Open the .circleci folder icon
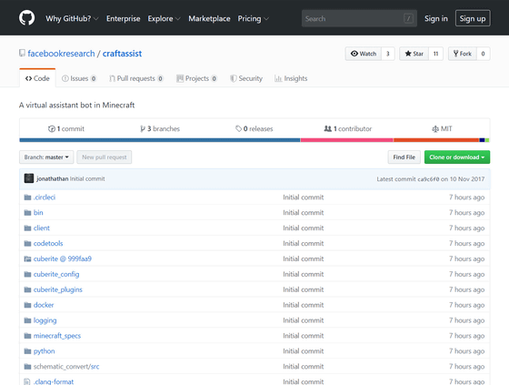 point(27,198)
